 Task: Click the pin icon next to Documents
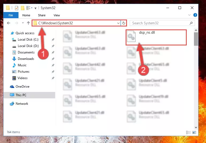(53, 52)
